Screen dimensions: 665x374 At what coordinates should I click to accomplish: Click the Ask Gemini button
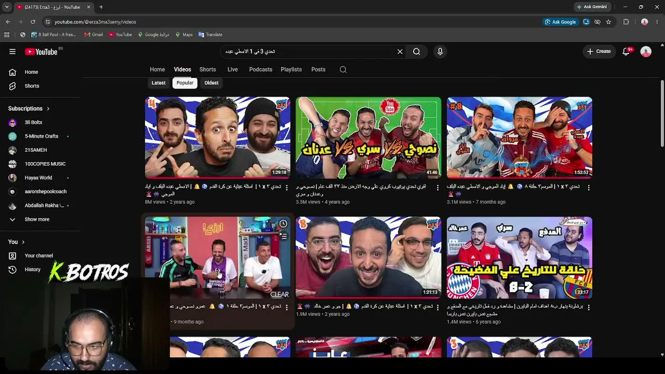coord(592,7)
